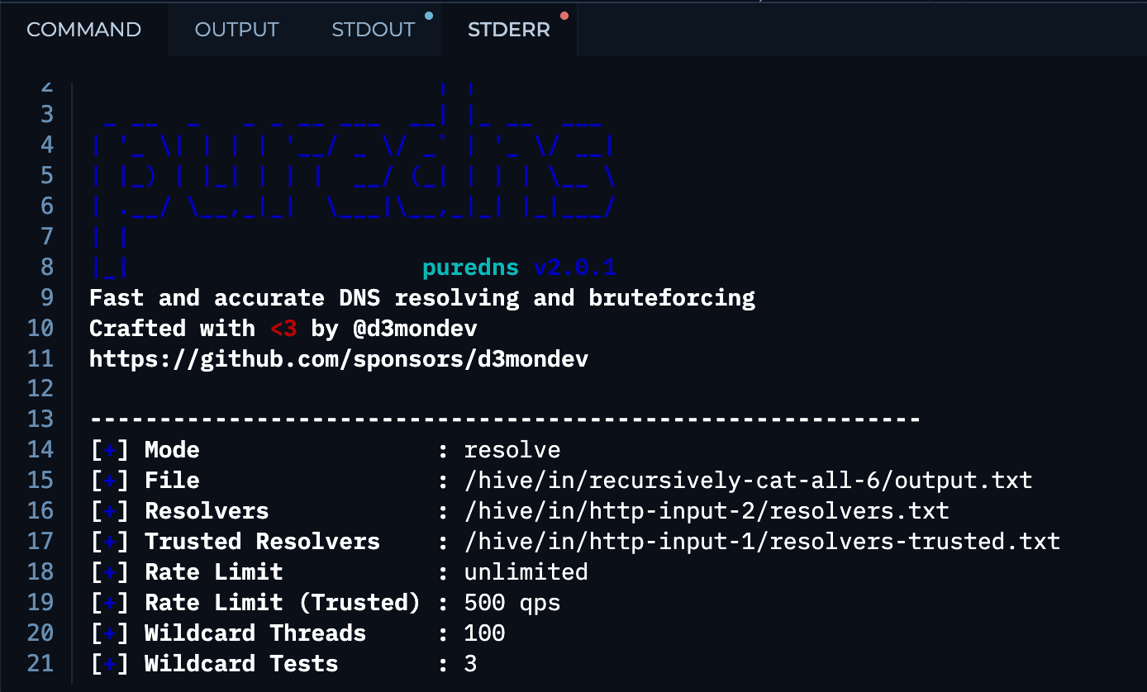This screenshot has width=1147, height=692.
Task: Click the Mode value 'resolve'
Action: click(x=512, y=450)
